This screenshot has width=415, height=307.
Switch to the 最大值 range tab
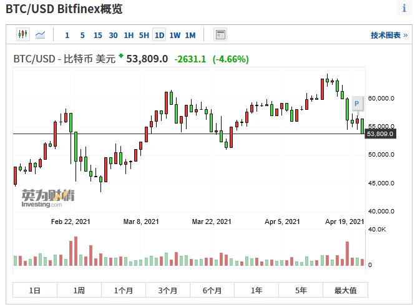pos(345,290)
